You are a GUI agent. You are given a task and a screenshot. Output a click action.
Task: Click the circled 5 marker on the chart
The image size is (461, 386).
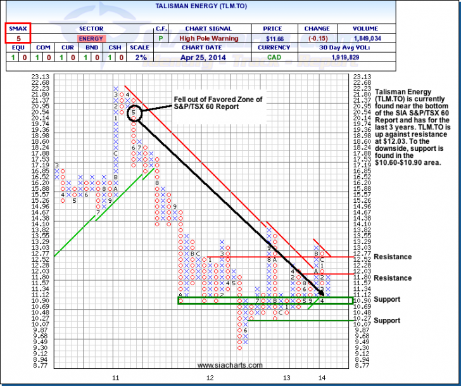134,113
